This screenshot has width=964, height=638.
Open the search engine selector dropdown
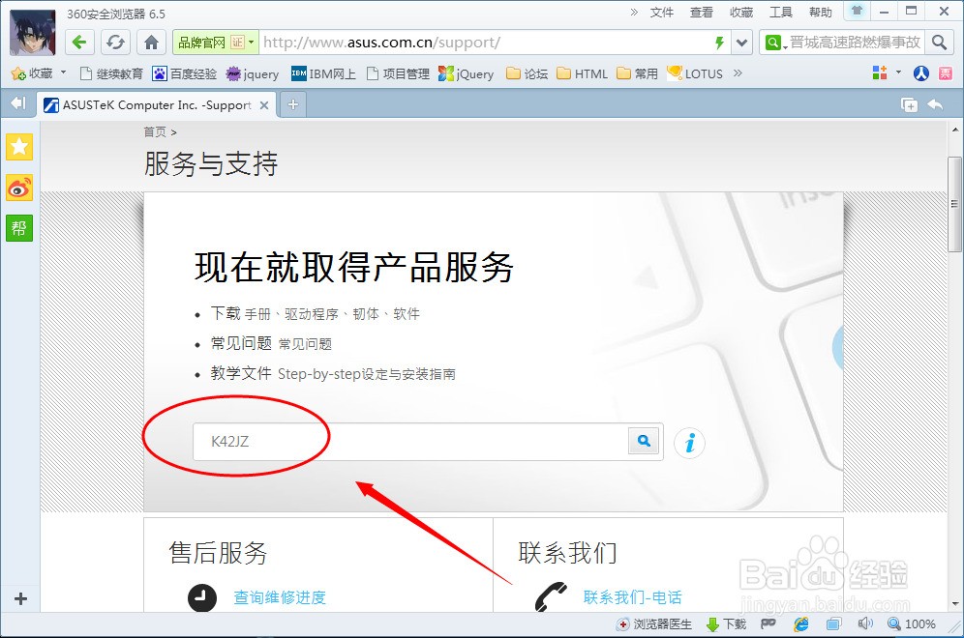(775, 43)
